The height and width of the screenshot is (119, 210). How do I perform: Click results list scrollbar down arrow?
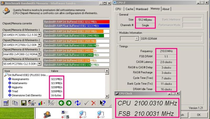[107, 96]
